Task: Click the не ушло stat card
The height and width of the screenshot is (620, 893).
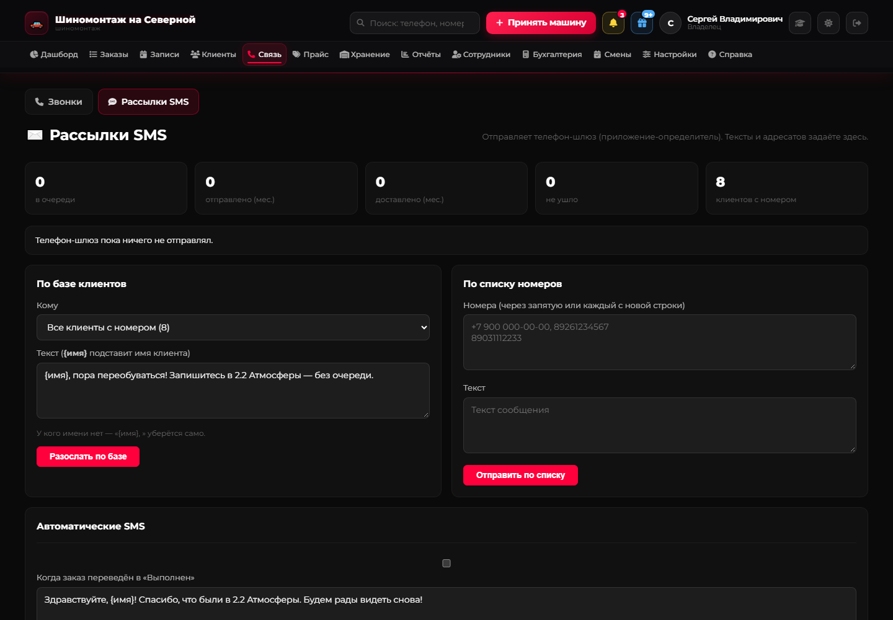Action: point(616,188)
